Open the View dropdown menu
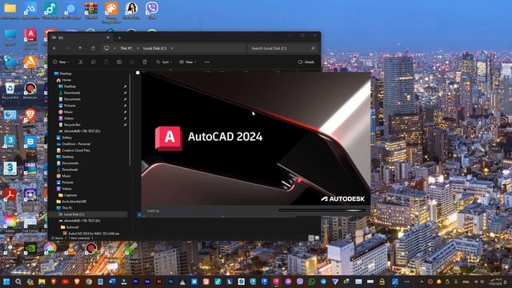The image size is (512, 288). [x=188, y=62]
